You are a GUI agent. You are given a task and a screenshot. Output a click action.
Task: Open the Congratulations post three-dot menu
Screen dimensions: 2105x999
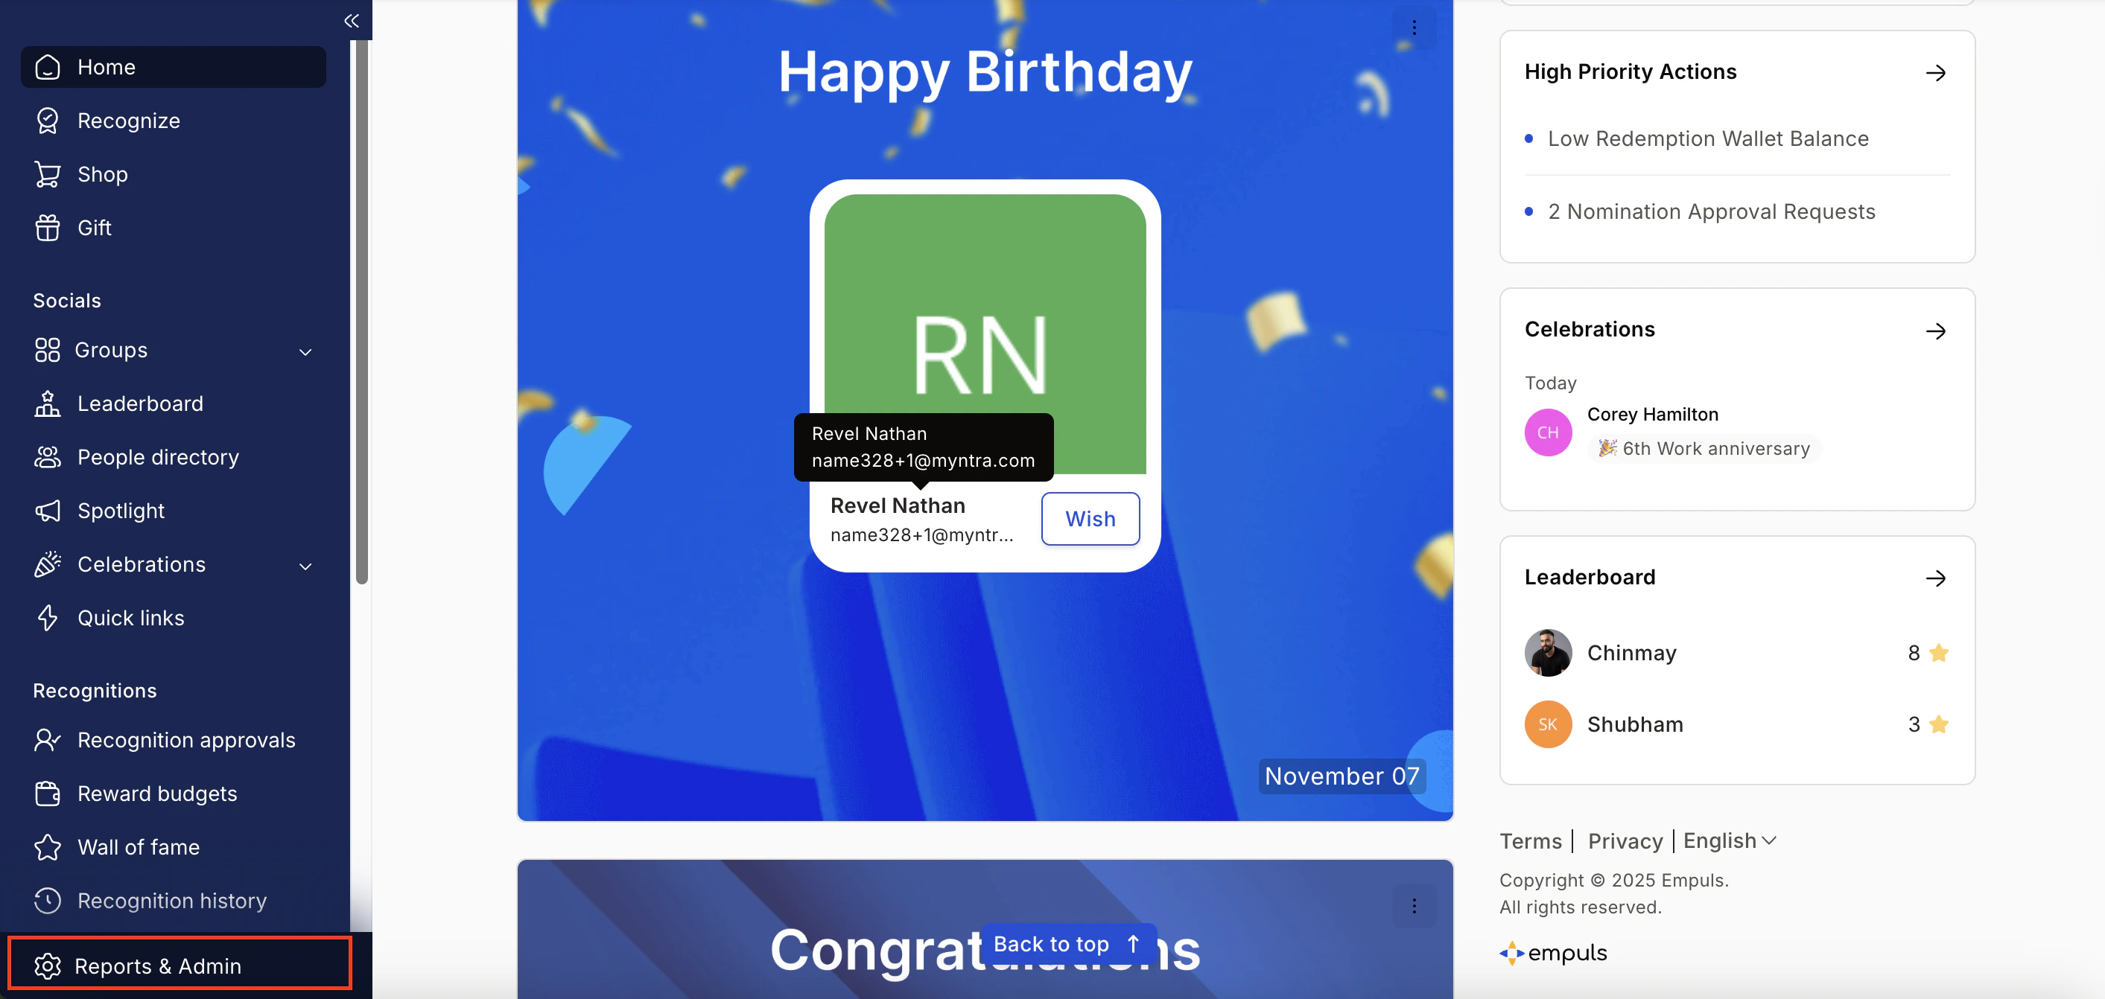(x=1414, y=906)
